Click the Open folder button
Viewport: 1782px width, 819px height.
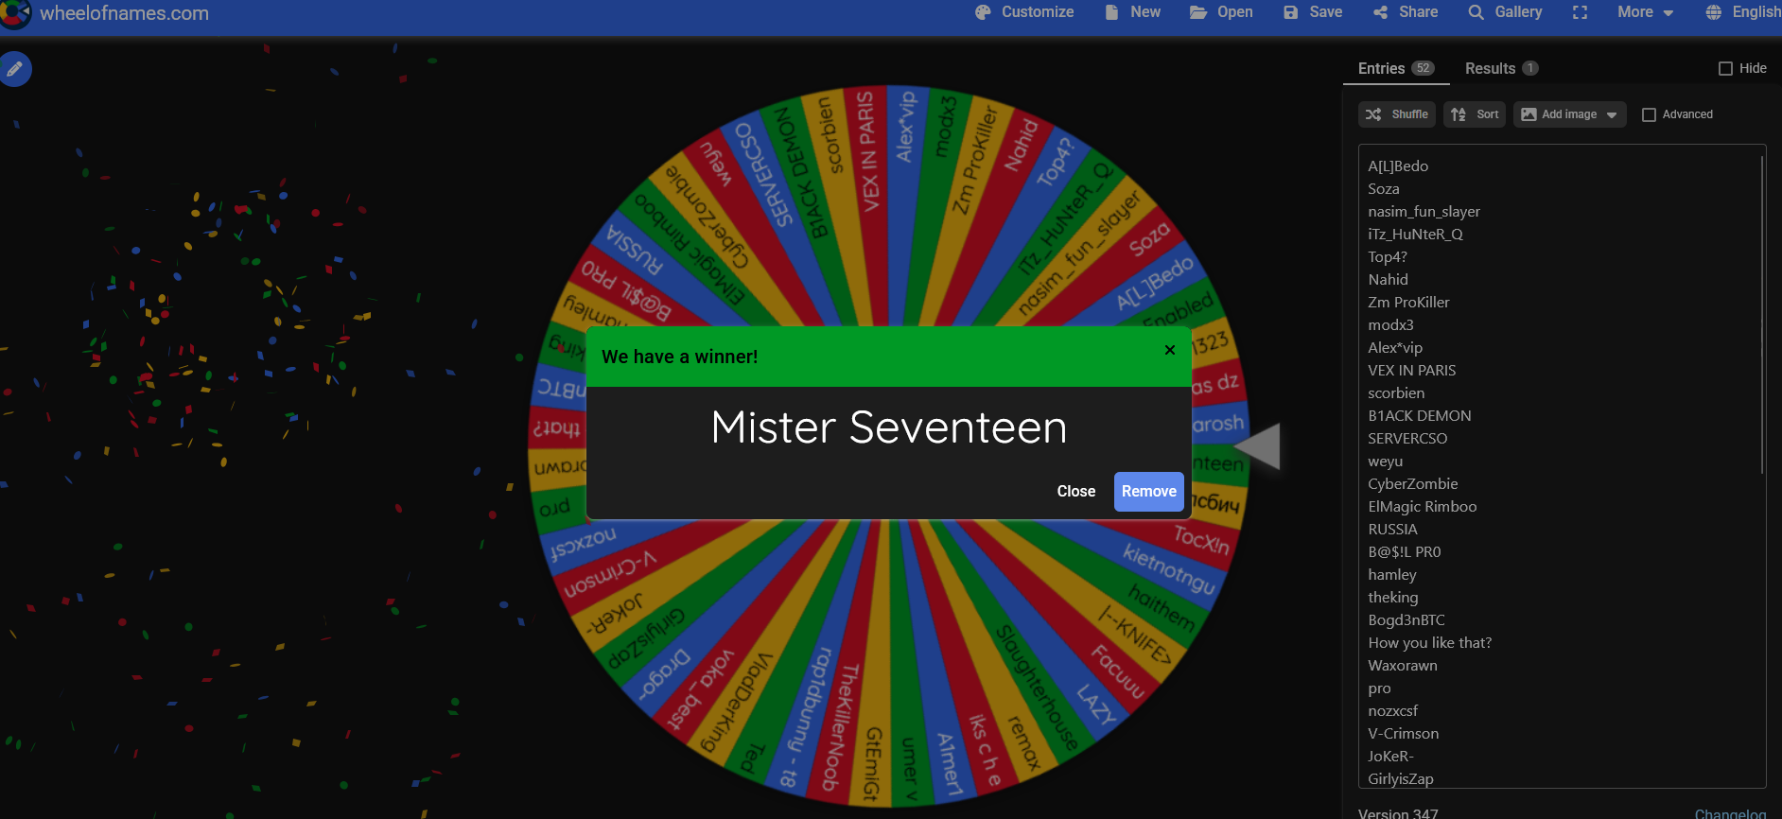(x=1221, y=12)
